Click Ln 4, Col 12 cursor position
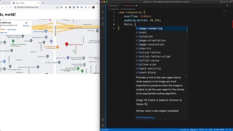This screenshot has width=233, height=131. (x=184, y=130)
